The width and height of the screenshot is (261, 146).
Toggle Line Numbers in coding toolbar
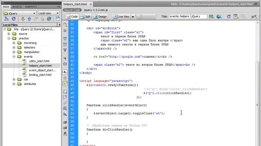(x=65, y=72)
